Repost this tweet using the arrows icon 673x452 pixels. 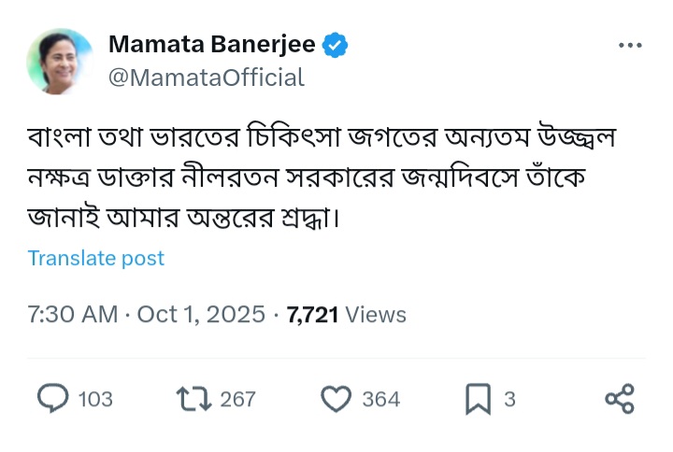click(192, 399)
